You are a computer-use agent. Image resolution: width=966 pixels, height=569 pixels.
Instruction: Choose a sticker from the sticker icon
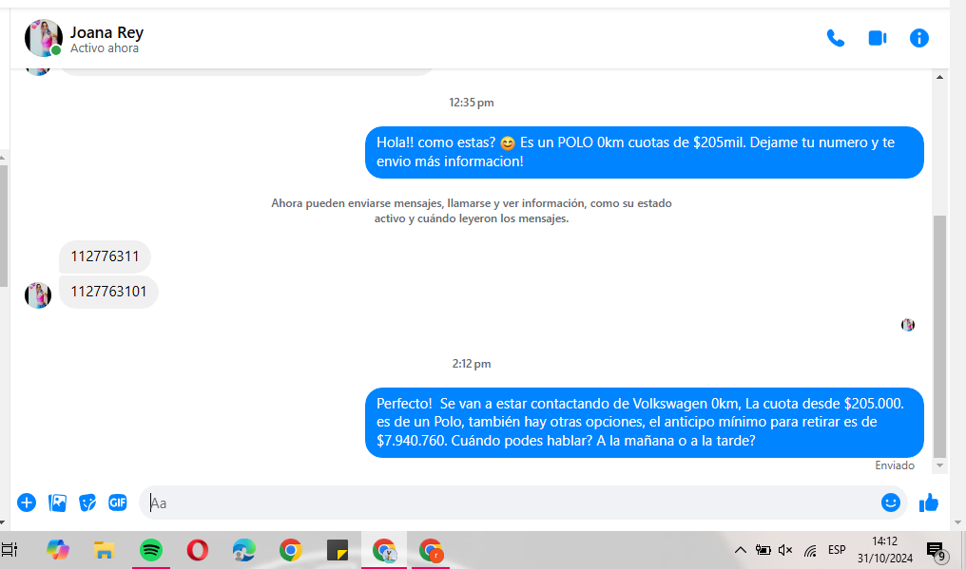tap(87, 503)
